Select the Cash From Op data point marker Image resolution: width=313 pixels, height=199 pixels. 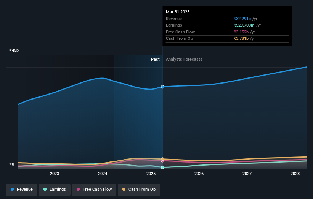coord(163,159)
